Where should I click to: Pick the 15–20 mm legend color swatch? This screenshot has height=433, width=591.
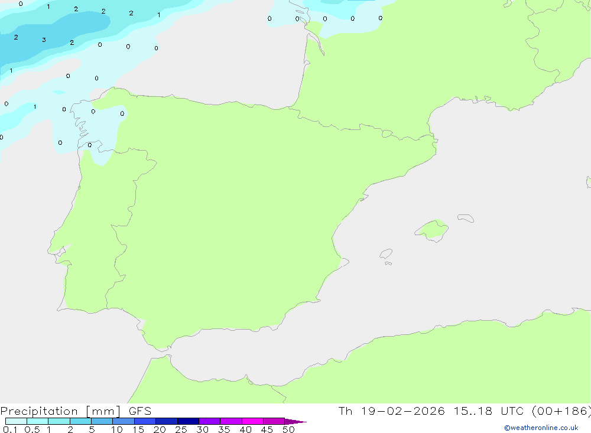pyautogui.click(x=145, y=421)
